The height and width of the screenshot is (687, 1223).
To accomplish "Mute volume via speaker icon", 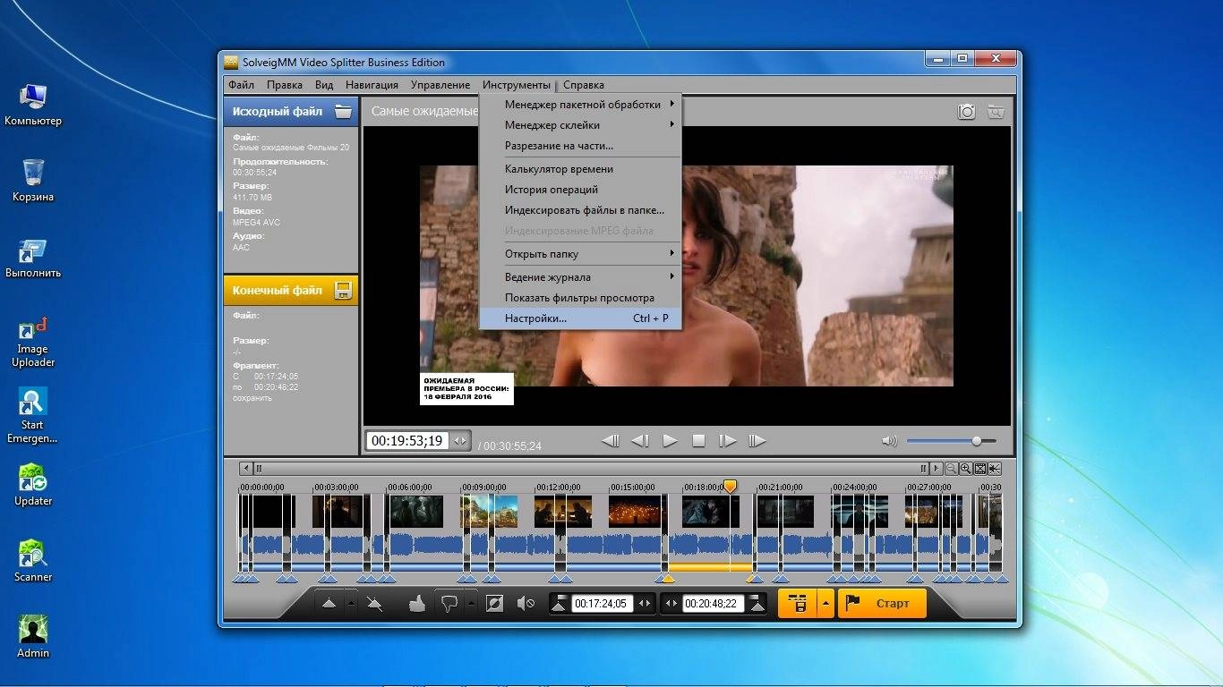I will tap(889, 441).
